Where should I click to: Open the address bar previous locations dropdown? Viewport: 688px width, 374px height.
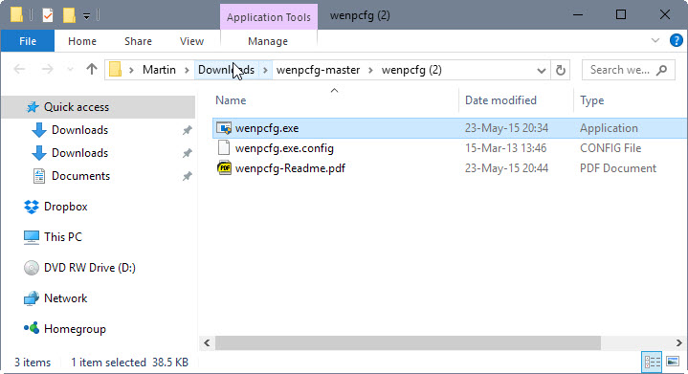541,70
